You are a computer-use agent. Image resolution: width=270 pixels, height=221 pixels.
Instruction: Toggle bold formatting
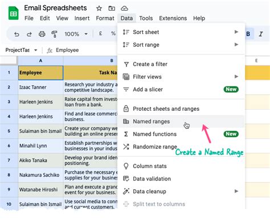pos(248,34)
